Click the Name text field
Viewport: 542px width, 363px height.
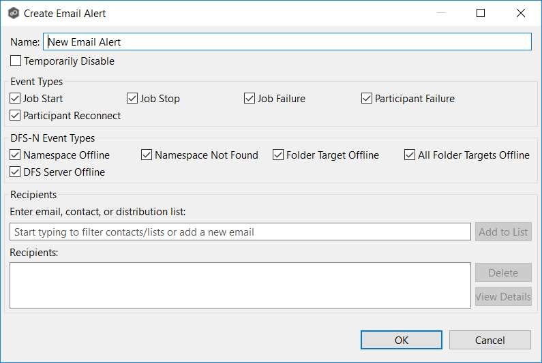point(286,42)
